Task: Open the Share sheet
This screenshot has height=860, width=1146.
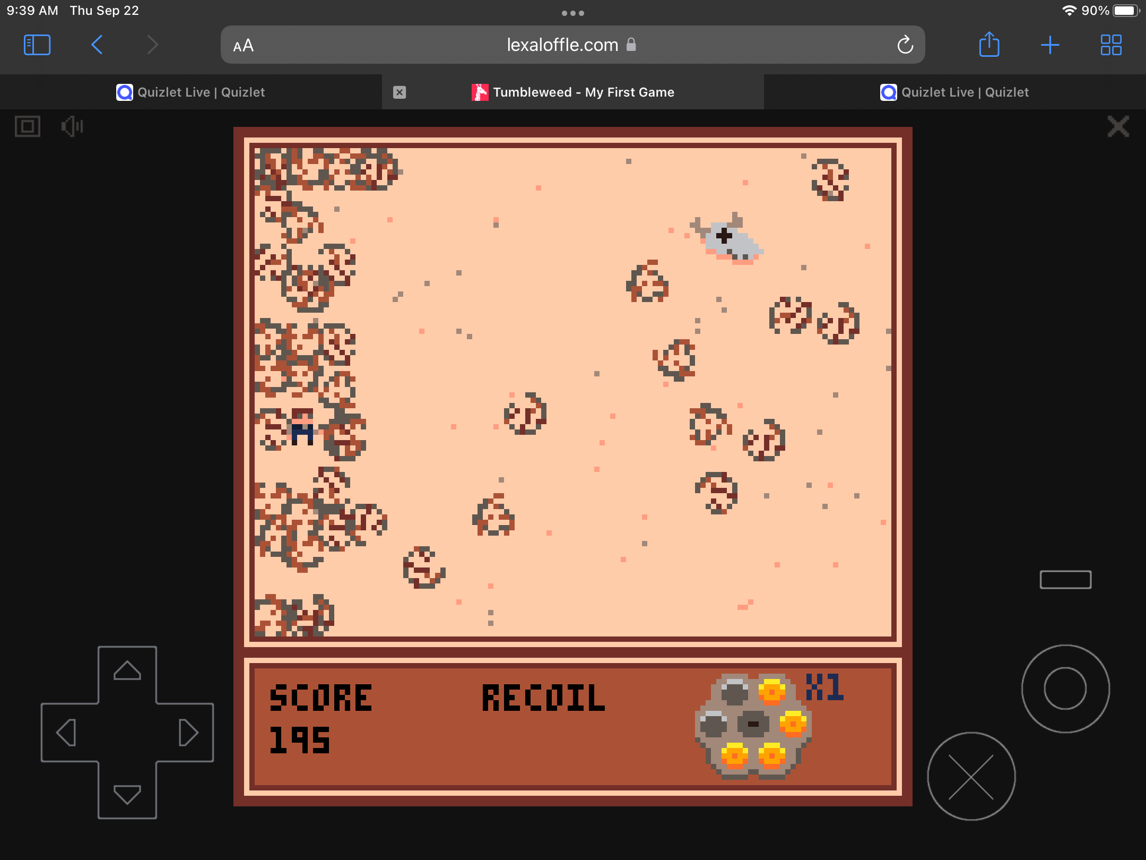Action: click(x=989, y=44)
